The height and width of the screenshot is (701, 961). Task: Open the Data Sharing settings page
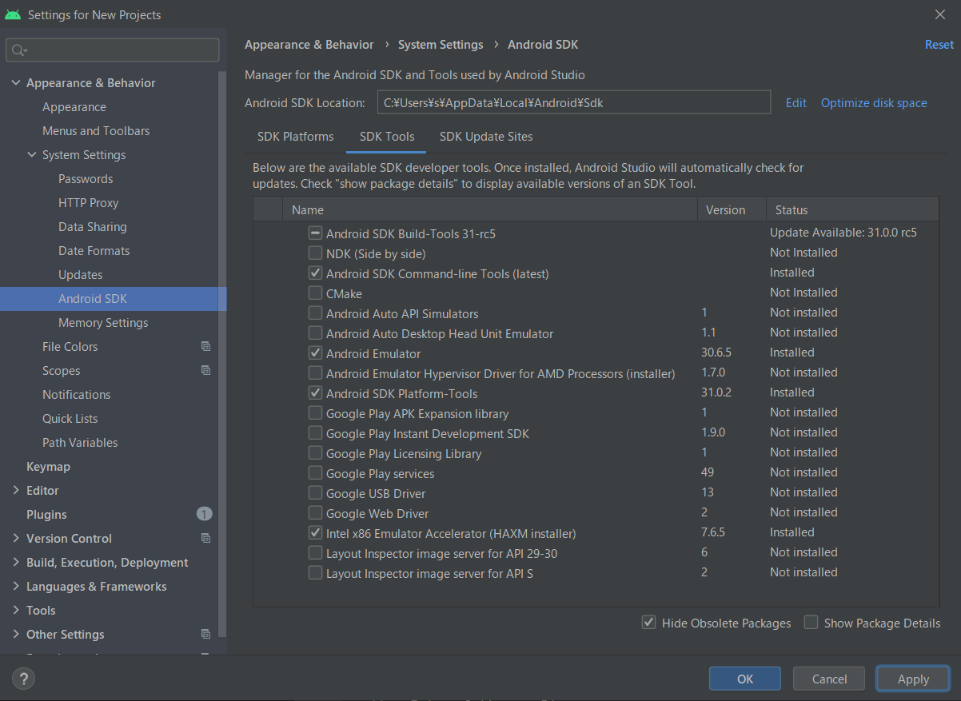tap(93, 227)
